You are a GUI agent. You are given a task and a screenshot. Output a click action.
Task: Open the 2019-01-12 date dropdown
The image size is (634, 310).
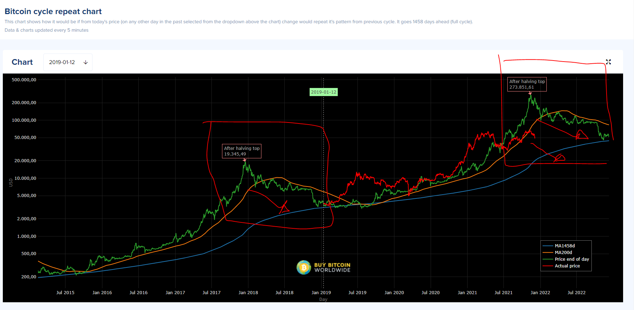click(68, 62)
